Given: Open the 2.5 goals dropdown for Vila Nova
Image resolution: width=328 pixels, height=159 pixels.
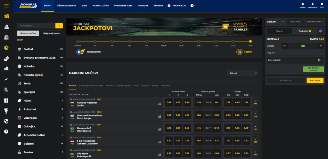Looking at the screenshot, I should click(208, 153).
